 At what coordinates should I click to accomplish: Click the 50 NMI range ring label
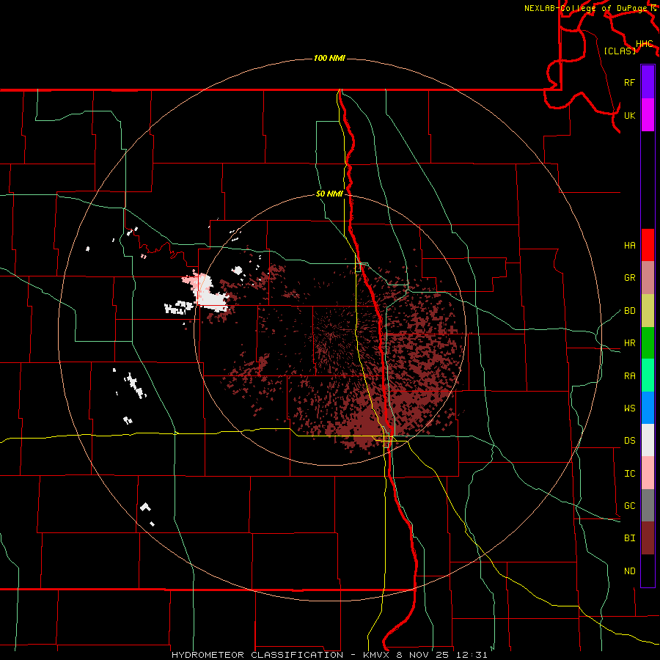point(329,194)
